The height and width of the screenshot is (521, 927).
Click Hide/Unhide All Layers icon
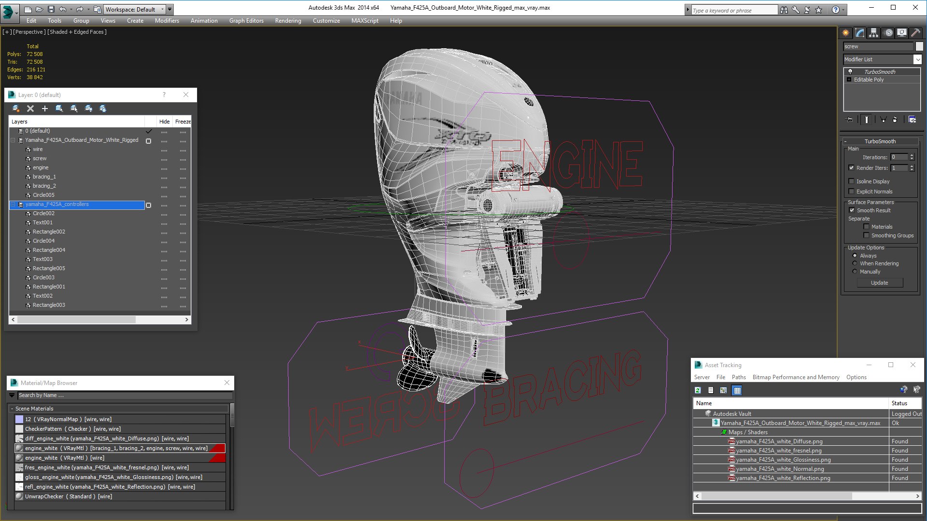[88, 109]
